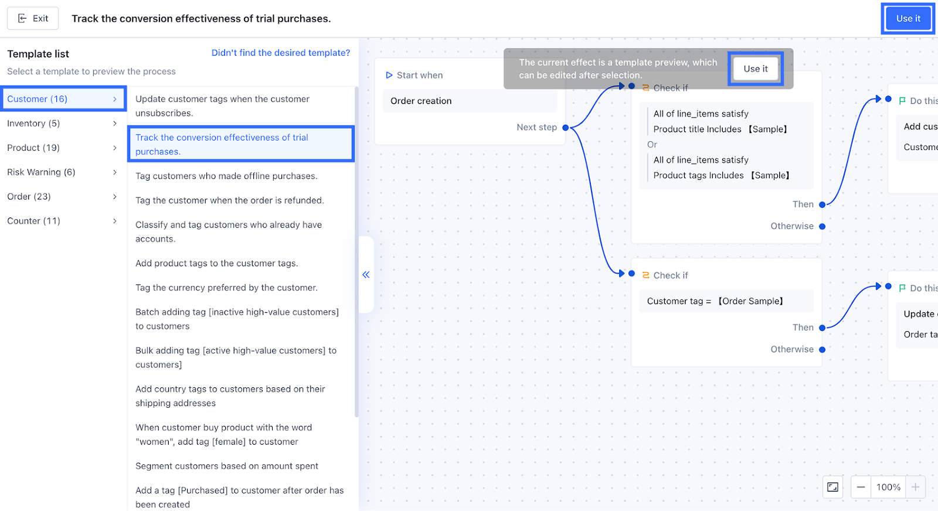The height and width of the screenshot is (511, 938).
Task: Expand the Product (19) category
Action: (62, 148)
